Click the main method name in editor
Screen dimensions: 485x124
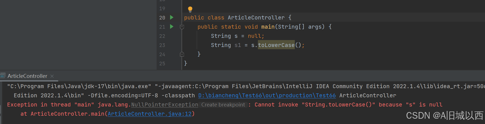(x=268, y=27)
